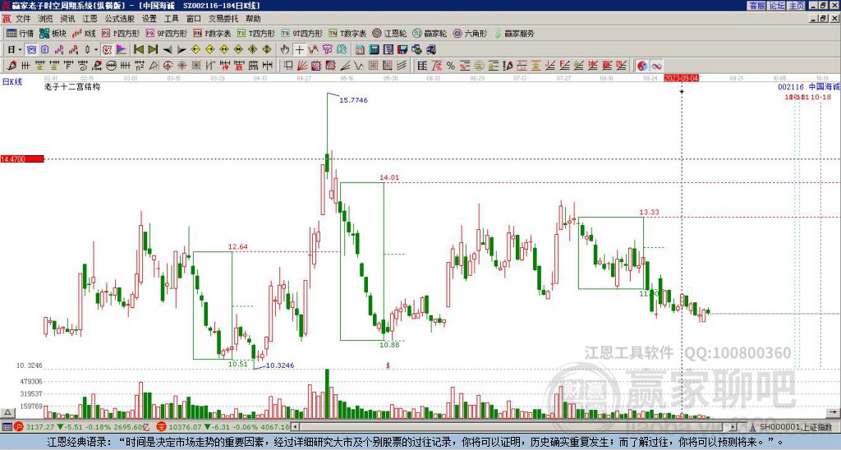Switch to the K线 chart view
This screenshot has width=841, height=450.
coord(84,33)
